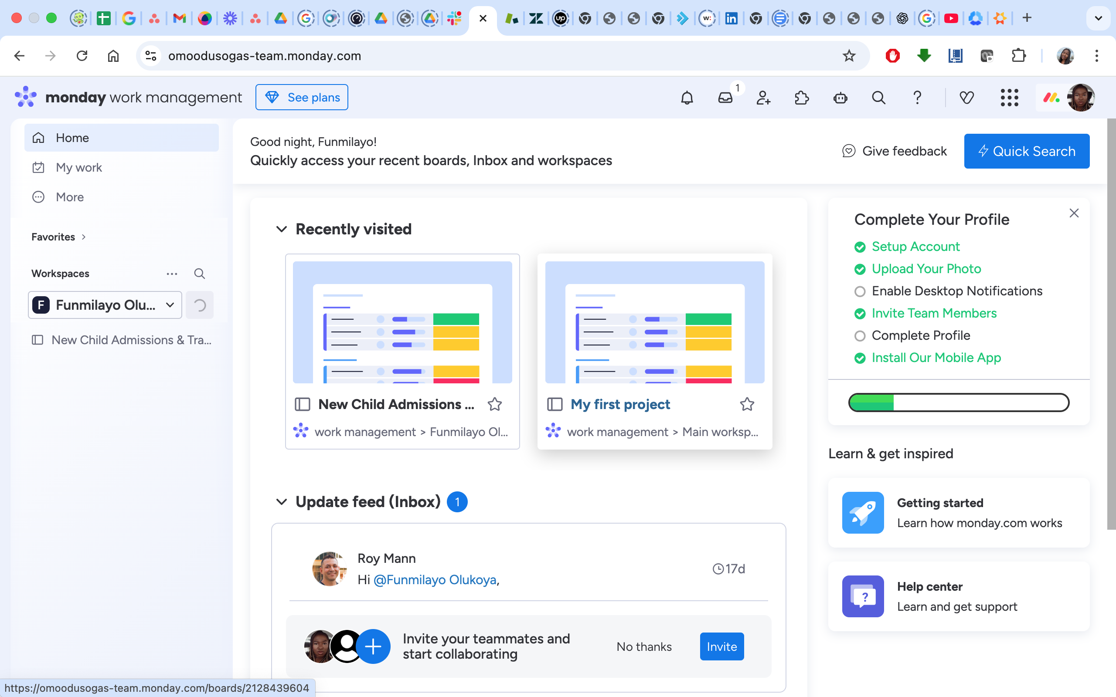Image resolution: width=1116 pixels, height=697 pixels.
Task: Switch to the Gmail browser tab
Action: click(x=180, y=18)
